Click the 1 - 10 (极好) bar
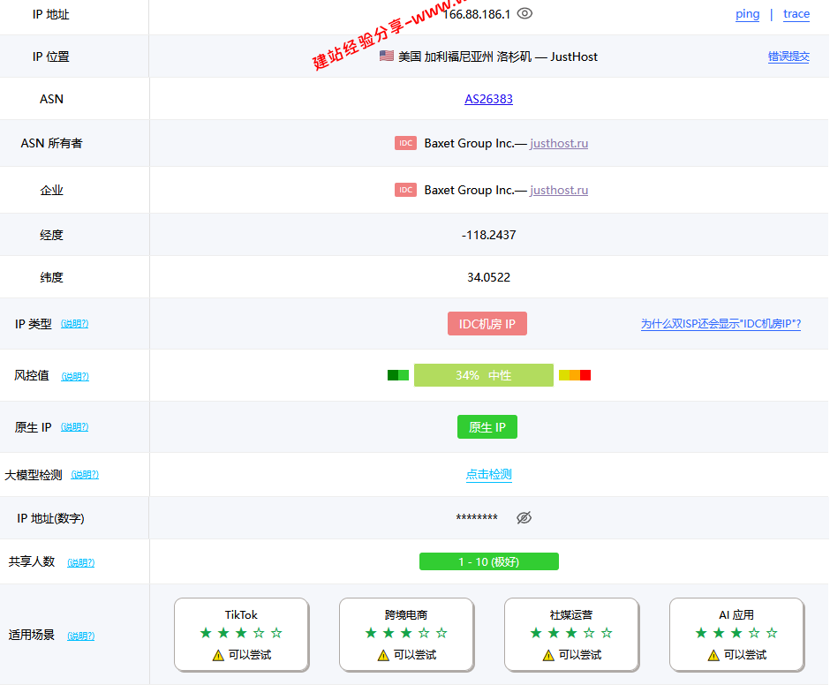This screenshot has width=830, height=685. [x=488, y=561]
